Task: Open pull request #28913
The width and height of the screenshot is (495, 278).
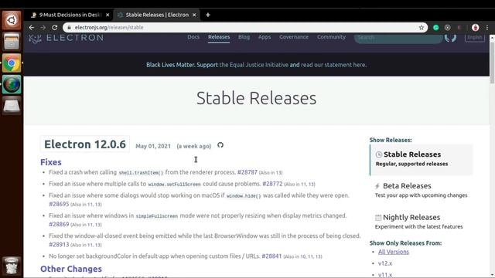Action: 59,244
